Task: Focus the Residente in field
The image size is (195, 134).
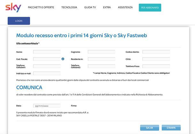Action: 101,59
